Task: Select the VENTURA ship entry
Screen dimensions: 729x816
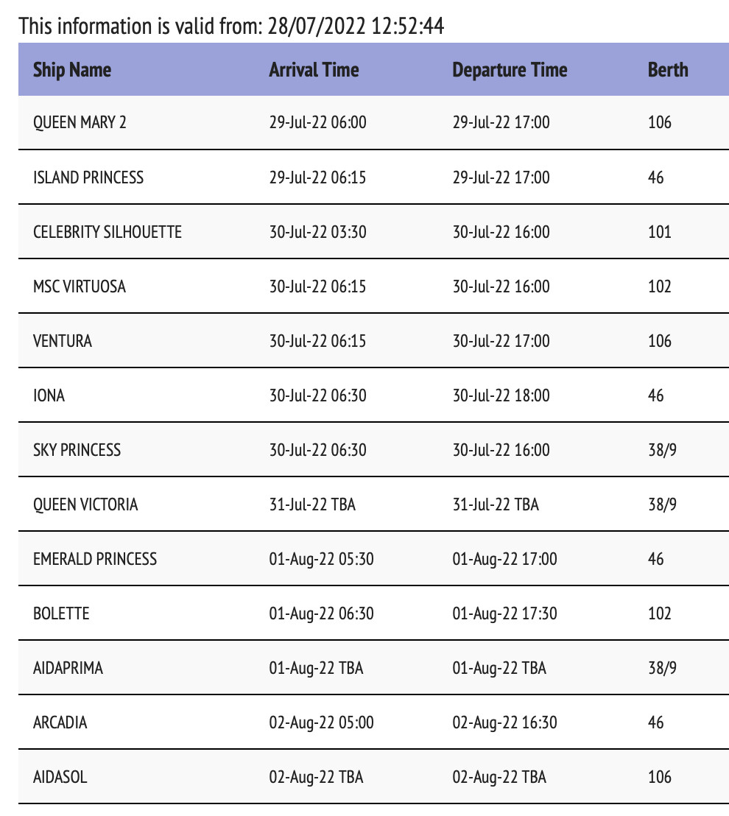Action: [63, 341]
